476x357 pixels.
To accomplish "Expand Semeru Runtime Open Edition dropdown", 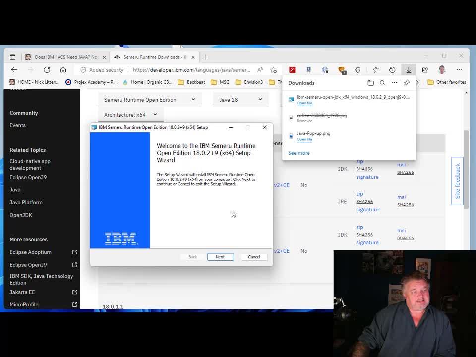I will coord(150,100).
